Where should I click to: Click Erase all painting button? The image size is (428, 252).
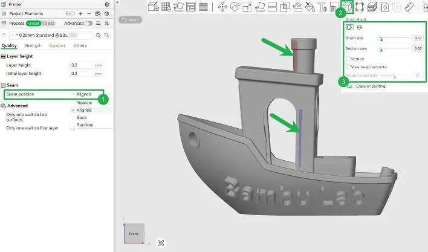click(371, 86)
